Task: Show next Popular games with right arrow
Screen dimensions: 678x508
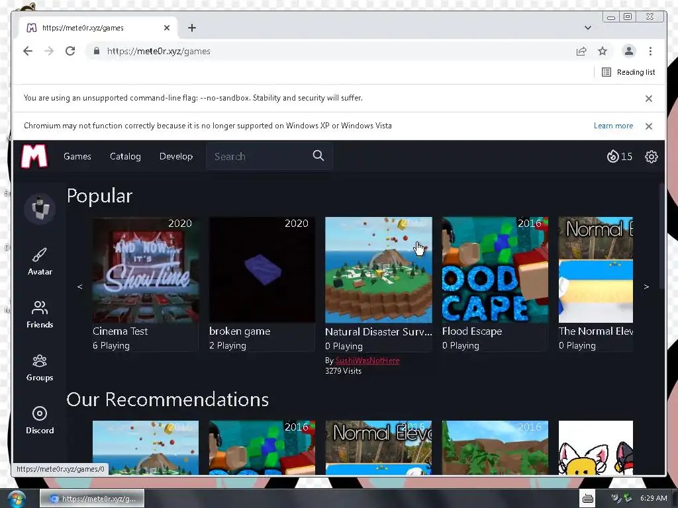Action: coord(646,286)
